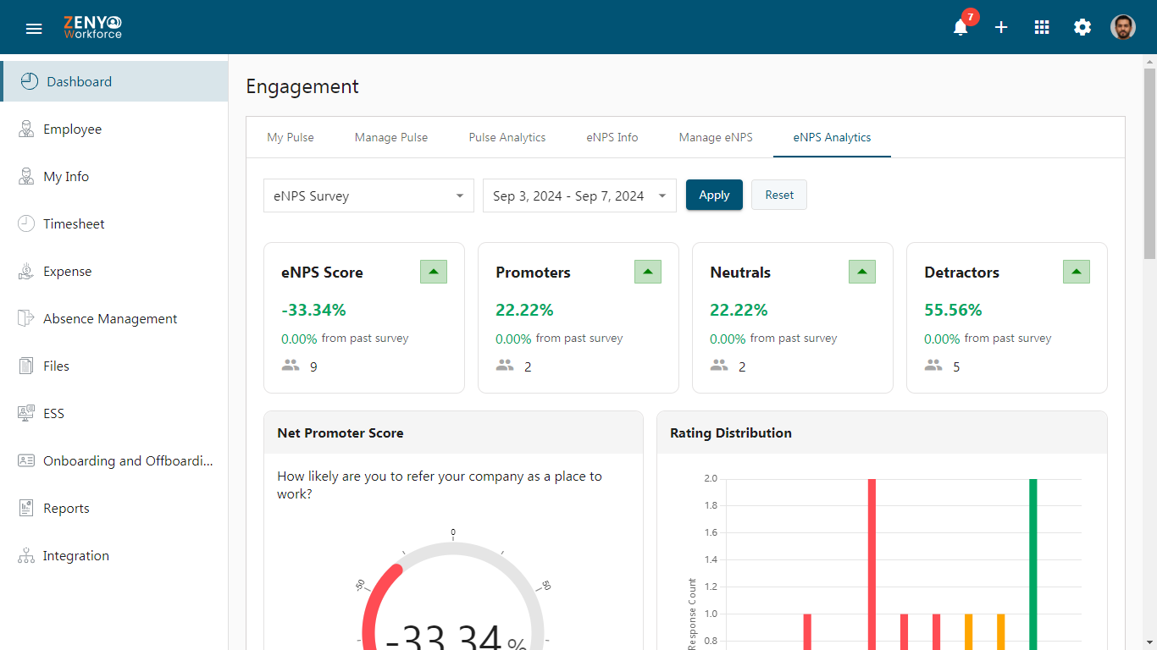Select the eNPS Analytics tab
This screenshot has height=650, width=1157.
[x=832, y=137]
